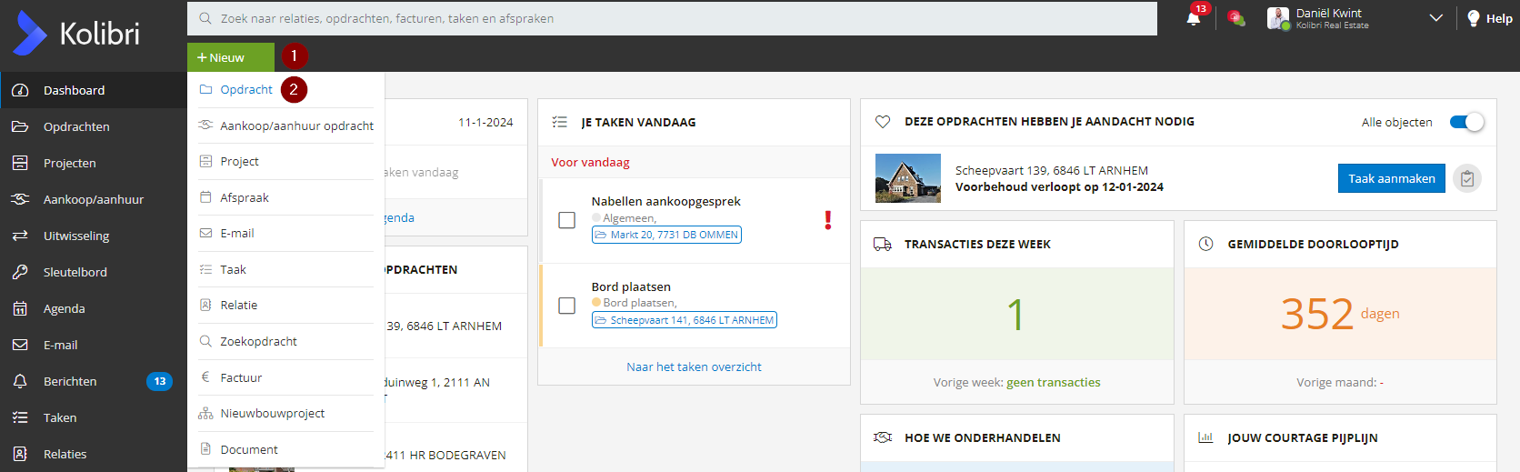Open the Naar het taken overzicht link
1520x472 pixels.
694,367
